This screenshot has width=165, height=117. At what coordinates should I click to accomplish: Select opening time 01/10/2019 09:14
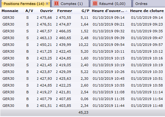coord(108,18)
